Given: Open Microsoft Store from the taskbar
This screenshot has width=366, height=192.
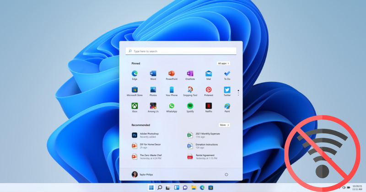Looking at the screenshot, I should pos(210,187).
